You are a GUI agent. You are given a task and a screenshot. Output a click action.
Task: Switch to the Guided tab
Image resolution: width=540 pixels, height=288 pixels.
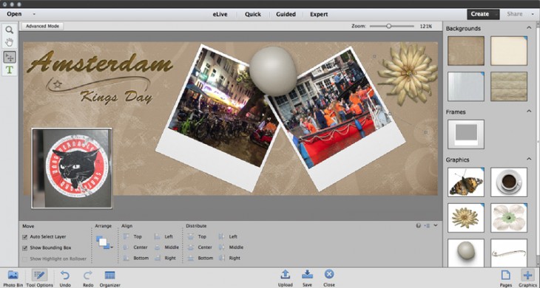[286, 15]
